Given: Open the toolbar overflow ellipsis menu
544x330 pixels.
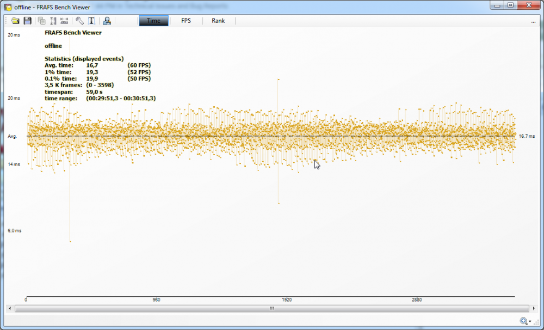Looking at the screenshot, I should click(x=534, y=21).
